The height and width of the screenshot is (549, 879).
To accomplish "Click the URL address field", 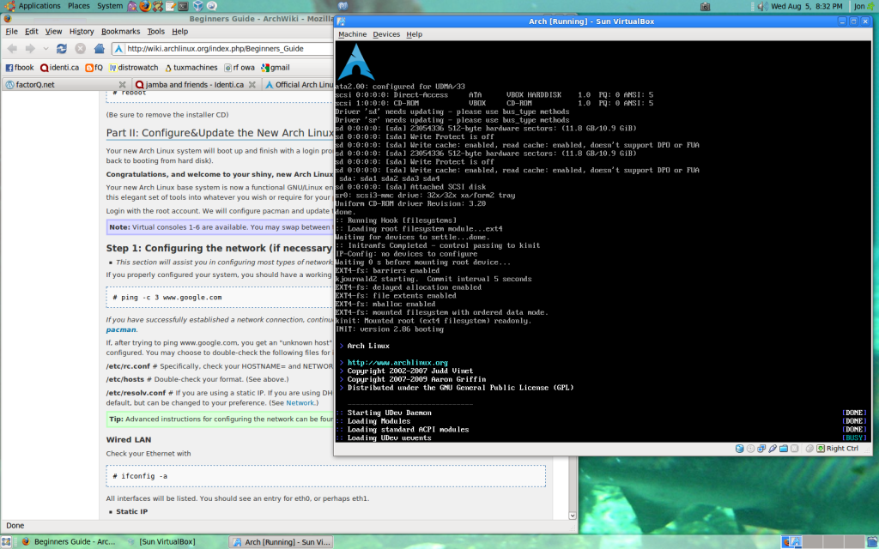I will point(223,49).
